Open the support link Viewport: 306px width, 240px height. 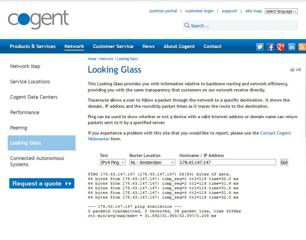click(229, 11)
